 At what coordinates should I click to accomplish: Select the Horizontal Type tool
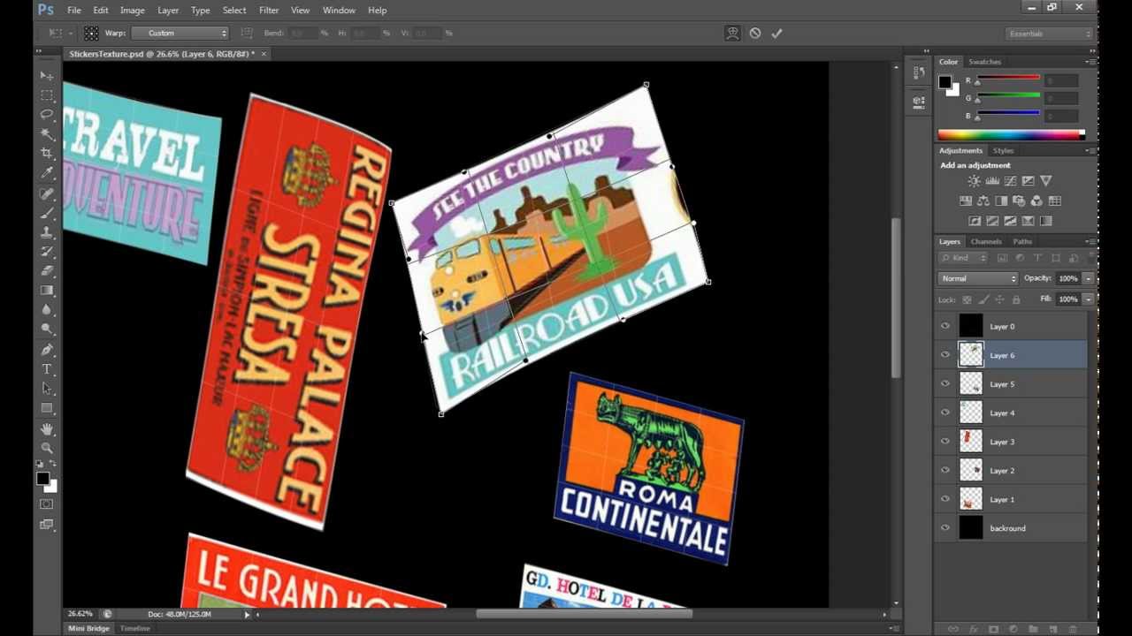[47, 369]
